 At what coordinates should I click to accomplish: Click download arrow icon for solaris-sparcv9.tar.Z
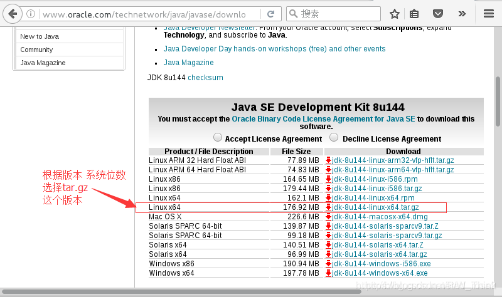coord(328,226)
